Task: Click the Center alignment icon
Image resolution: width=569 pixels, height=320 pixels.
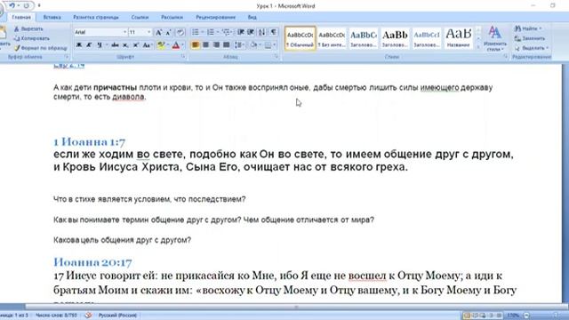Action: [x=205, y=45]
